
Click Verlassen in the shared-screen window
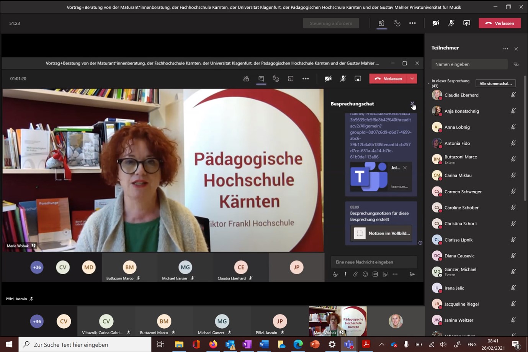coord(389,79)
